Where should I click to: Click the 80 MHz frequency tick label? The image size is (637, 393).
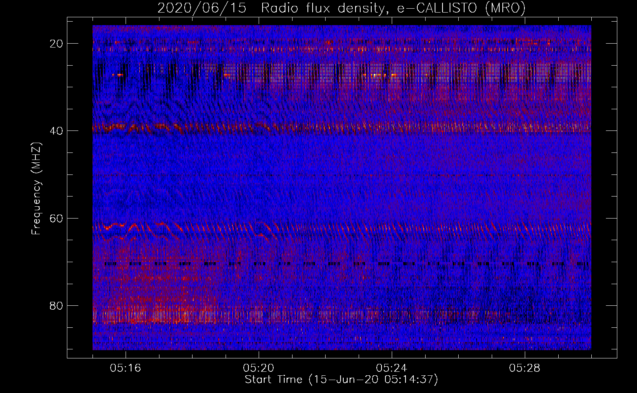[x=56, y=306]
